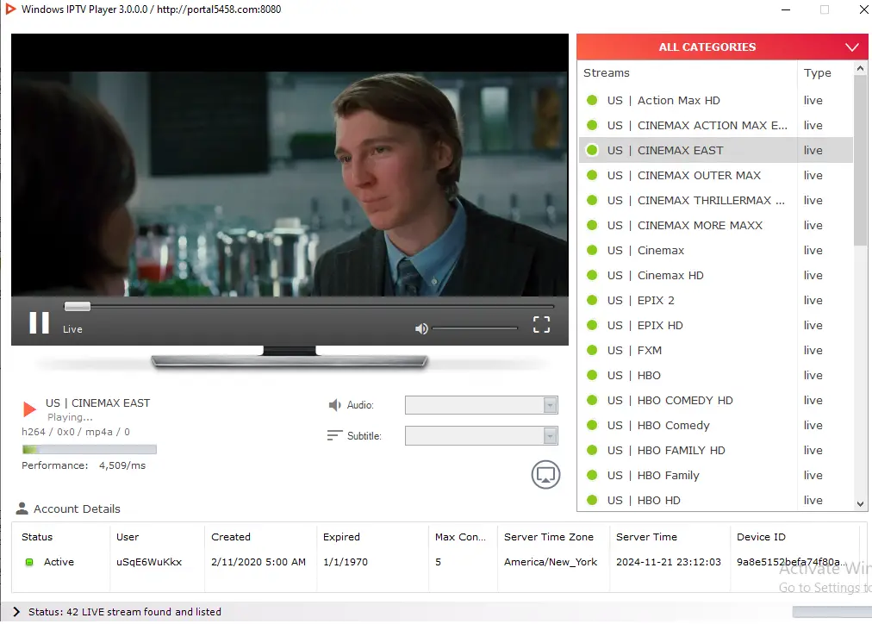Select the US | Cinemax HD stream
This screenshot has height=624, width=872.
pyautogui.click(x=715, y=275)
